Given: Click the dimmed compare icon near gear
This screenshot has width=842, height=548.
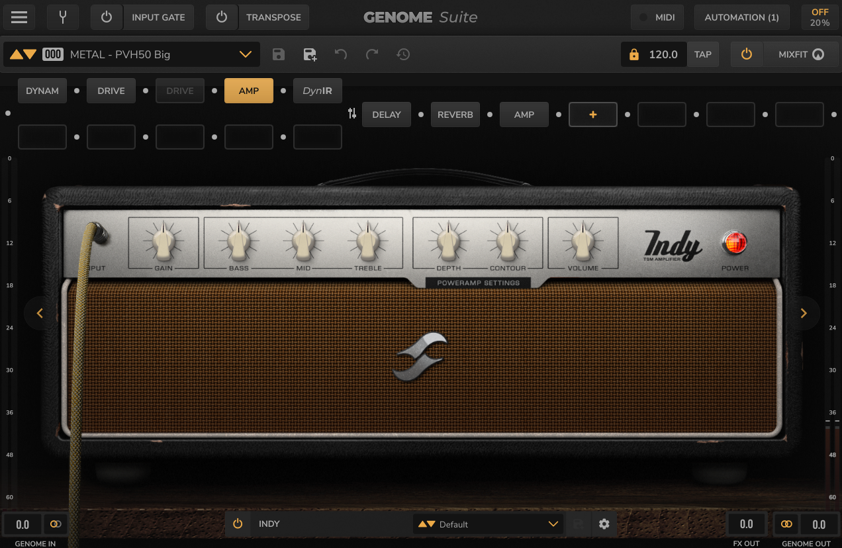Looking at the screenshot, I should click(x=579, y=524).
